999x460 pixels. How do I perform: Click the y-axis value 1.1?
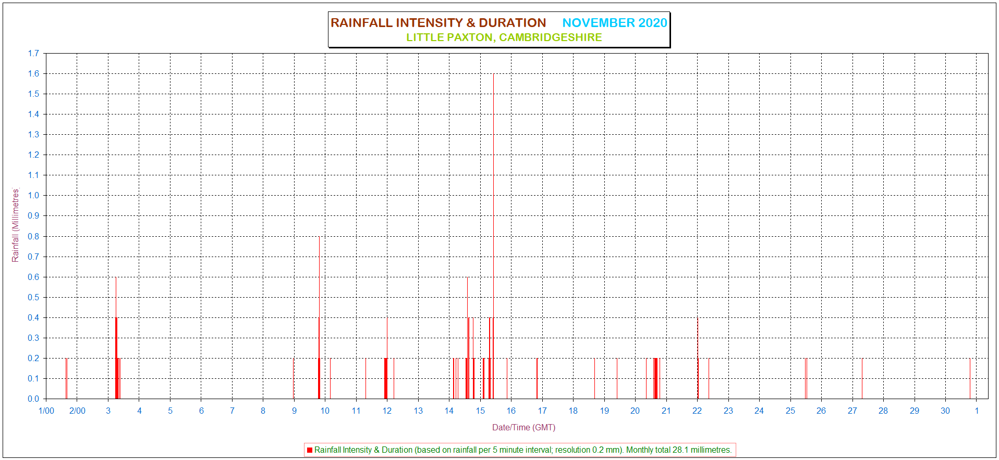click(33, 175)
